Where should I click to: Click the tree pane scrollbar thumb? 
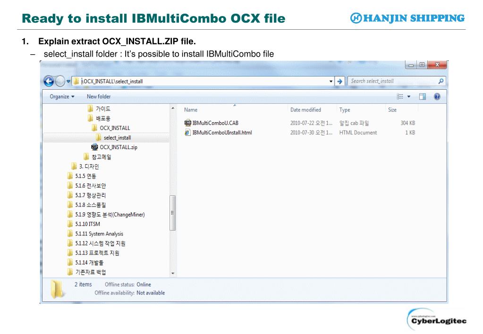172,213
